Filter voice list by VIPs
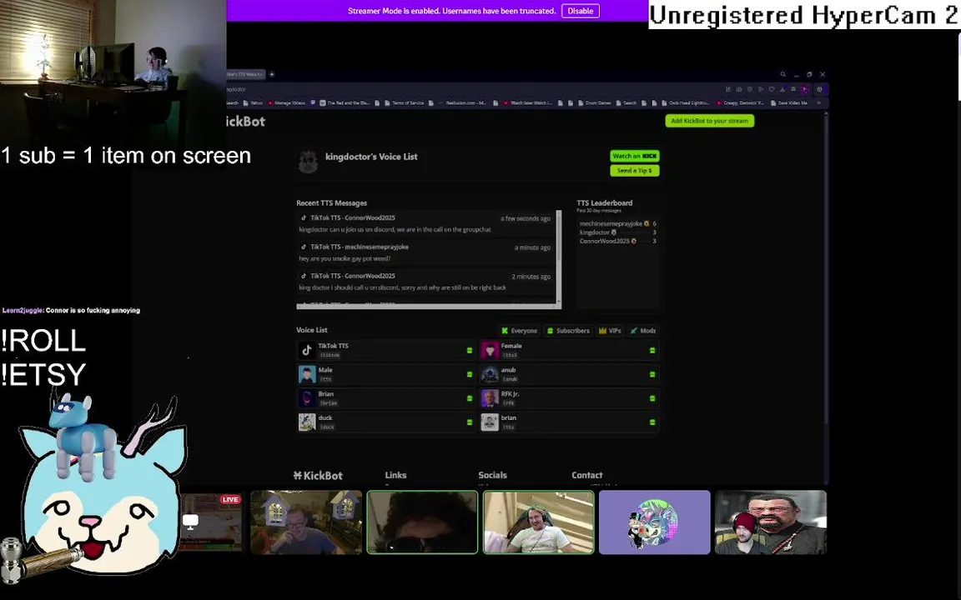Screen dimensions: 961x600 click(610, 331)
